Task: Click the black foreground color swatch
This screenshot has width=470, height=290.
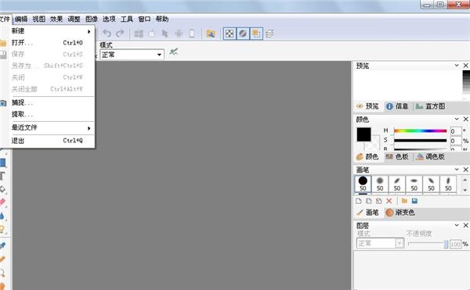Action: (x=364, y=134)
